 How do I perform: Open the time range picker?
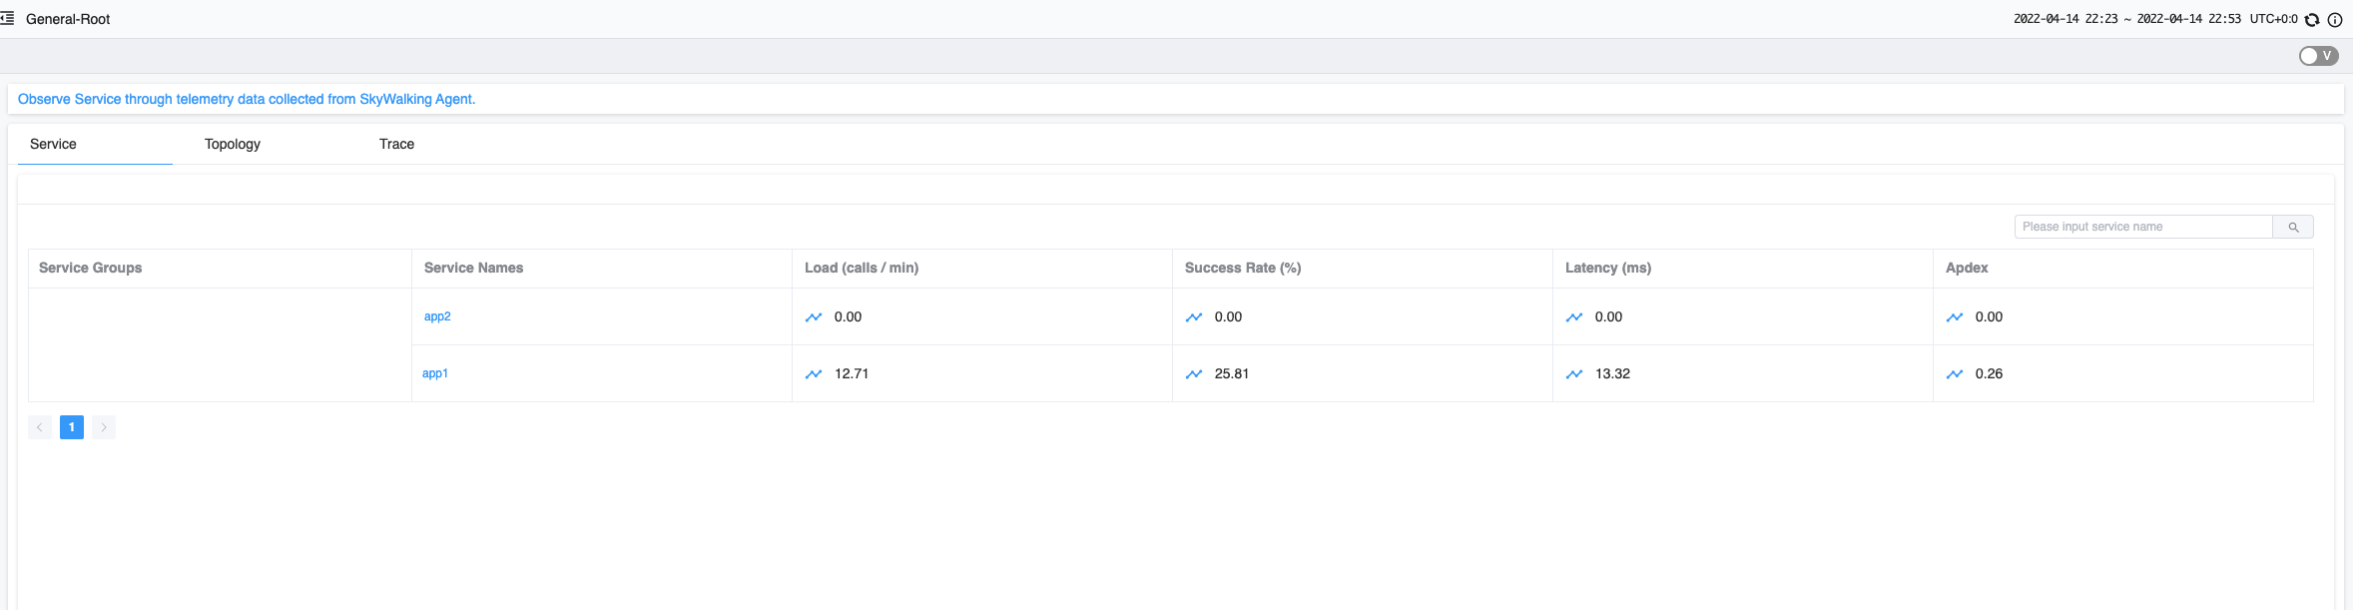(2127, 19)
